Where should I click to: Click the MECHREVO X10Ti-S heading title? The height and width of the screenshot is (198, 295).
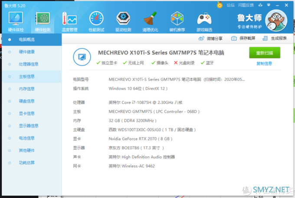pyautogui.click(x=161, y=53)
